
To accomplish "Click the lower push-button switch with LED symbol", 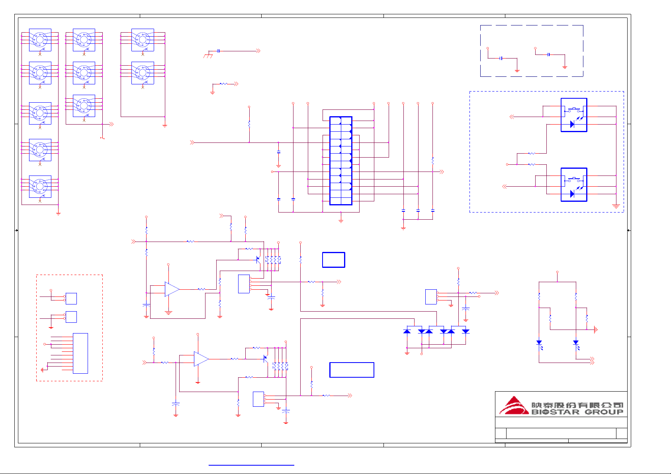I will [x=574, y=185].
